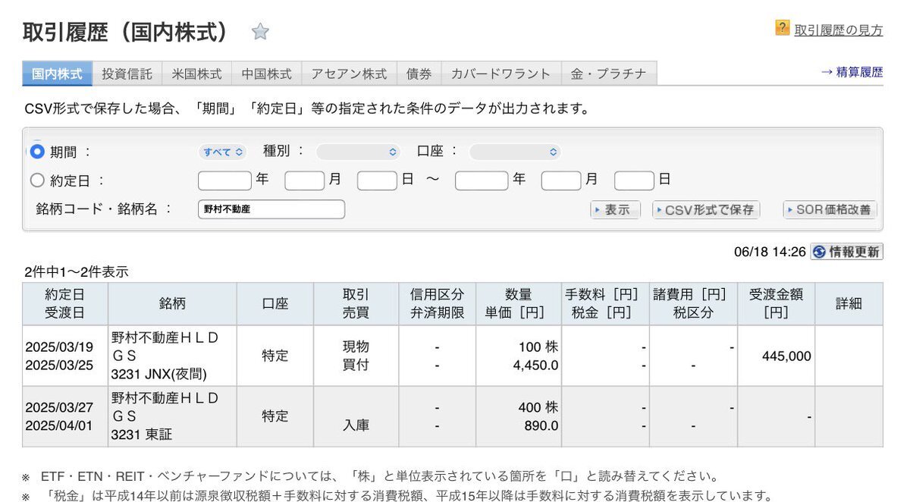This screenshot has width=910, height=502.
Task: Click the question mark help icon
Action: point(783,28)
